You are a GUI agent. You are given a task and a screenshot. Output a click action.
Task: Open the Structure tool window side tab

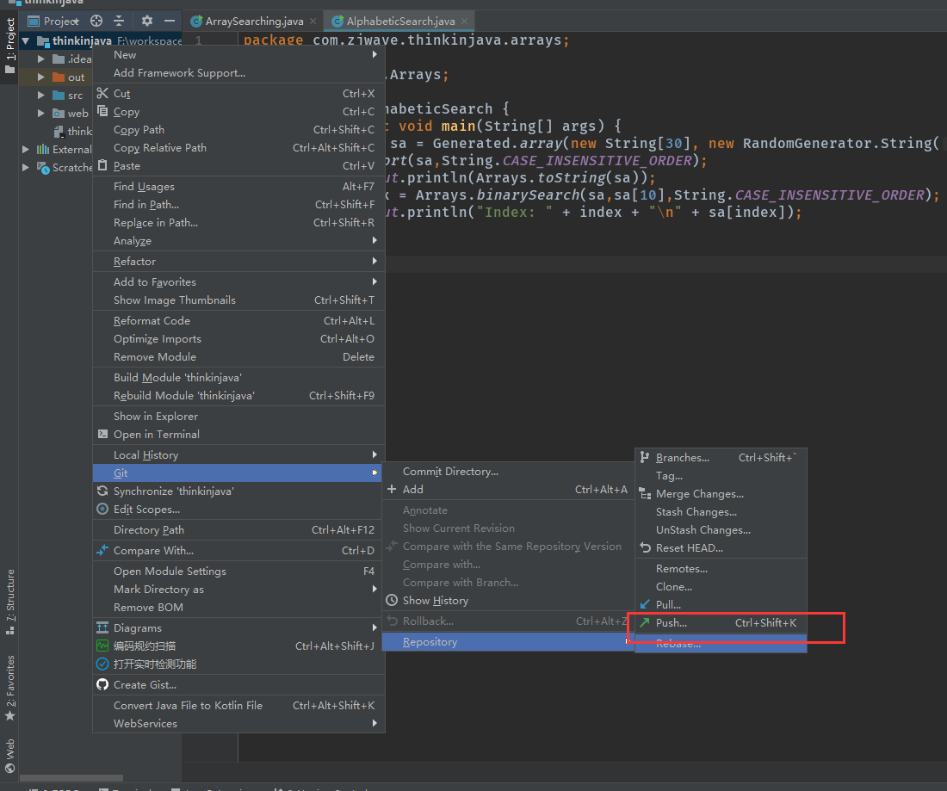[x=10, y=601]
